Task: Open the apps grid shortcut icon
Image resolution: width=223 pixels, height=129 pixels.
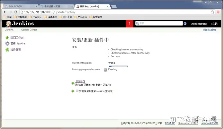Action: coord(4,17)
